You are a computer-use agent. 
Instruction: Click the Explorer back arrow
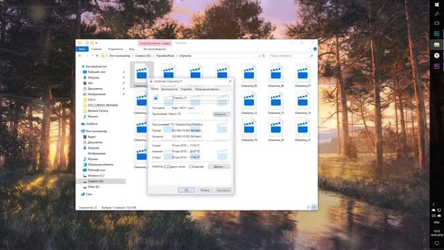[x=80, y=56]
